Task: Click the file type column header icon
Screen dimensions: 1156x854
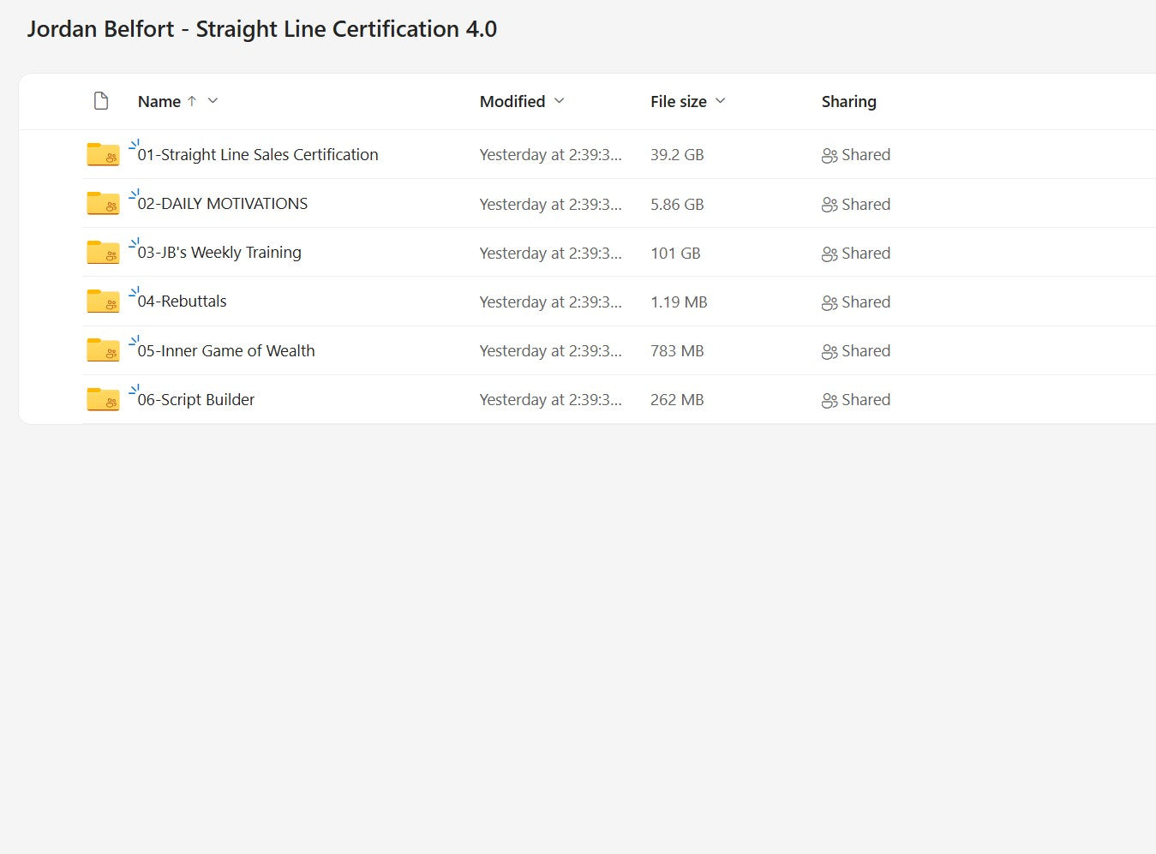Action: [x=101, y=101]
